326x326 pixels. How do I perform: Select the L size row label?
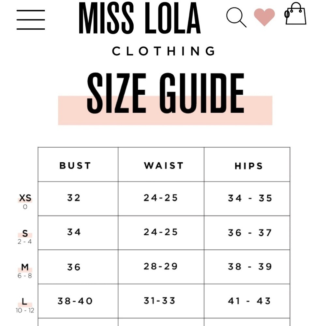[x=24, y=302]
